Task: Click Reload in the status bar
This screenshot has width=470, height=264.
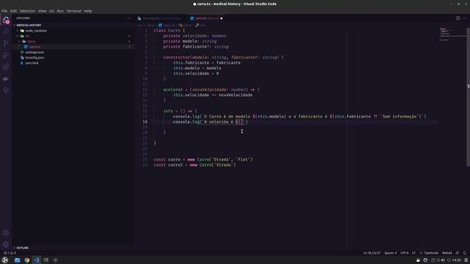Action: click(446, 253)
